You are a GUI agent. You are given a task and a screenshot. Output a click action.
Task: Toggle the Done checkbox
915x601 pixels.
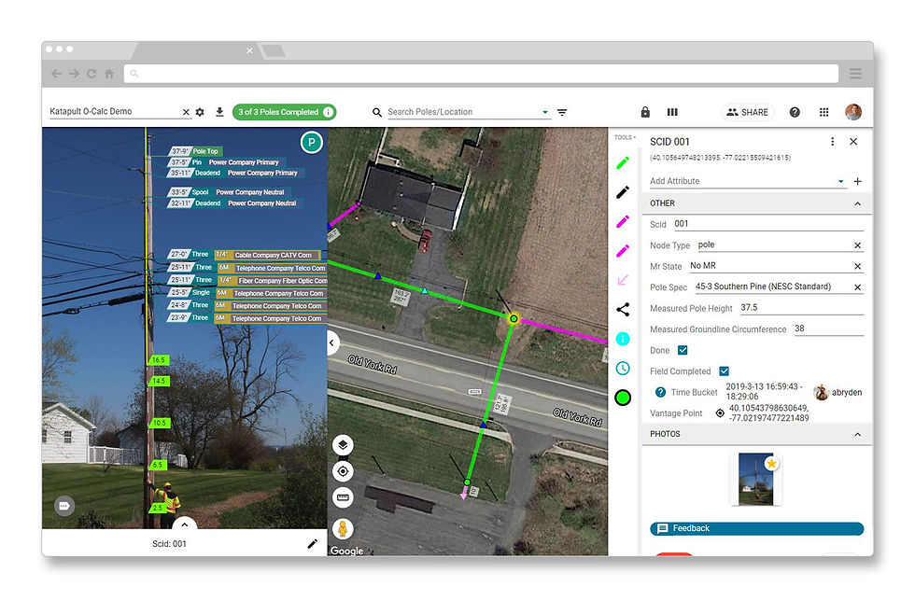point(683,350)
